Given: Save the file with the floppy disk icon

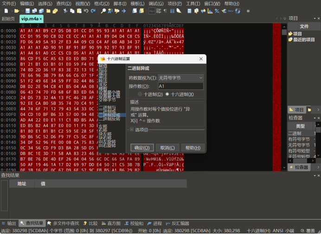Looking at the screenshot, I should tap(28, 11).
